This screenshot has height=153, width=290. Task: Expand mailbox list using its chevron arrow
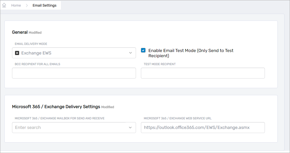(131, 128)
